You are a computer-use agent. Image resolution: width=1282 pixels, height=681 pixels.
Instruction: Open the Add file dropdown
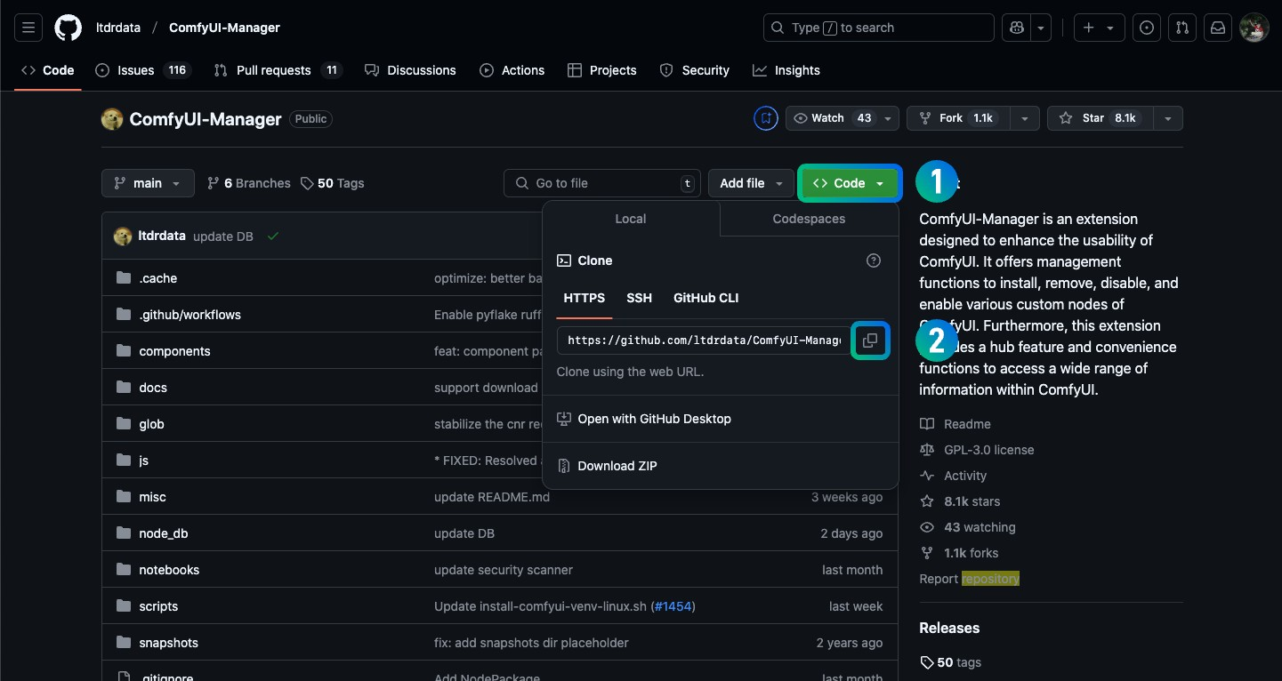coord(751,183)
